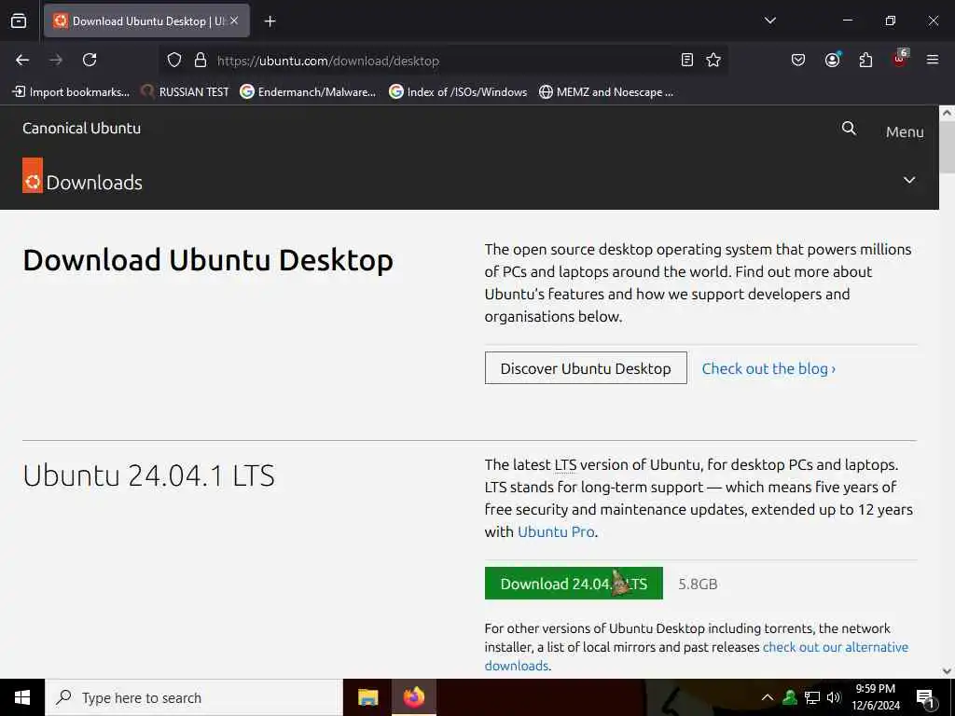Viewport: 955px width, 716px height.
Task: View site security padlock info
Action: pyautogui.click(x=201, y=61)
